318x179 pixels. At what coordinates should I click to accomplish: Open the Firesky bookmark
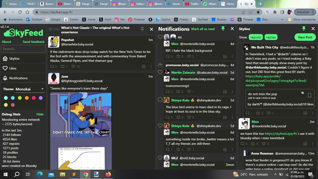click(x=181, y=19)
